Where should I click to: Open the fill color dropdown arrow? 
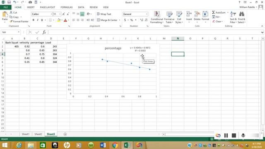click(x=62, y=20)
